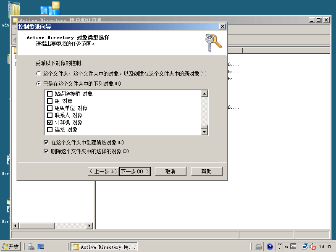
Task: Select 这个文件夹 and all objects radio option
Action: [x=39, y=73]
